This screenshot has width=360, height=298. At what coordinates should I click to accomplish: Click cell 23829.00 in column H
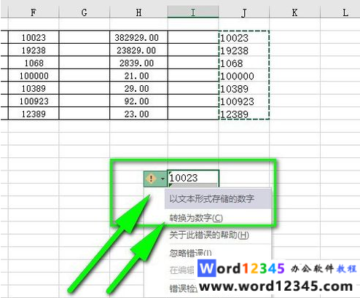pos(138,50)
